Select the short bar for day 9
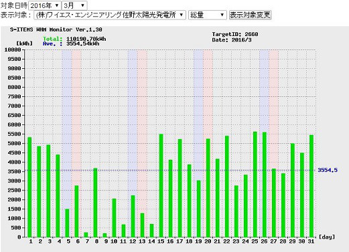Viewport: 349px width, 252px height. (x=104, y=235)
